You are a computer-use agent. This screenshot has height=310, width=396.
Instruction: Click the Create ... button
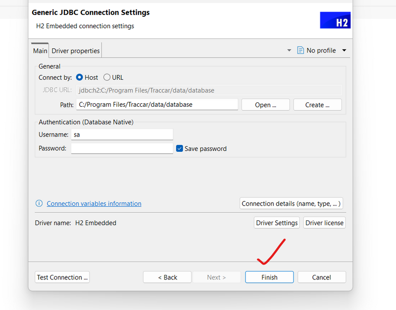(317, 105)
